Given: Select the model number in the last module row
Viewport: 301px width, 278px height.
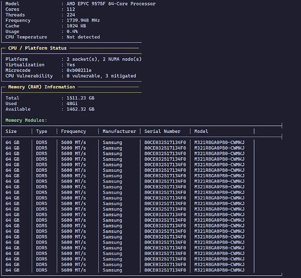Looking at the screenshot, I should pos(219,270).
